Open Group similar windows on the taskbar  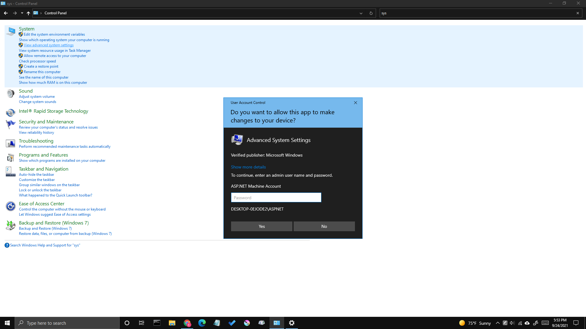coord(49,185)
